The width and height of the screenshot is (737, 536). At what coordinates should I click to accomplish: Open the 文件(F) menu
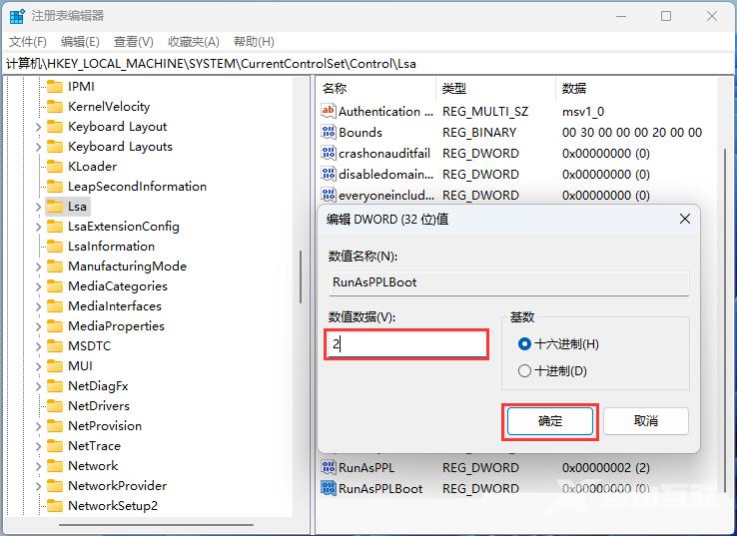(28, 42)
